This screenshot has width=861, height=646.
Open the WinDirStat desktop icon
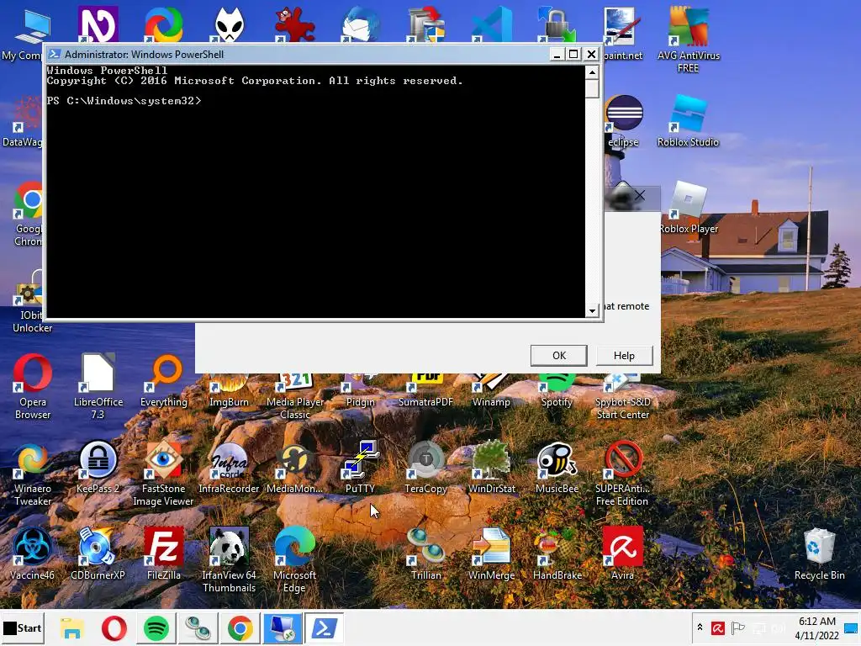click(491, 468)
